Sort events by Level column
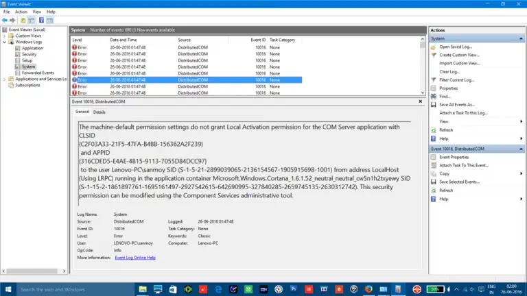 click(x=77, y=40)
